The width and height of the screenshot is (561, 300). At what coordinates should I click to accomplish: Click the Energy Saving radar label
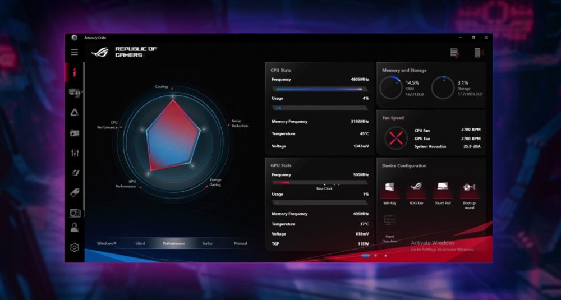(215, 182)
